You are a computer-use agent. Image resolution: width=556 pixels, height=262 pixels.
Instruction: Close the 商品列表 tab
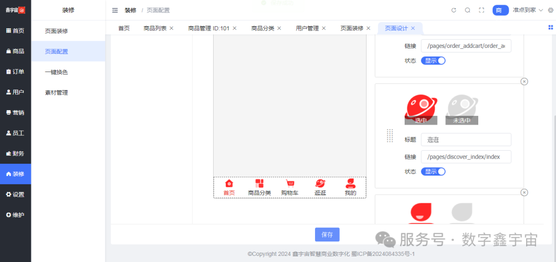171,28
